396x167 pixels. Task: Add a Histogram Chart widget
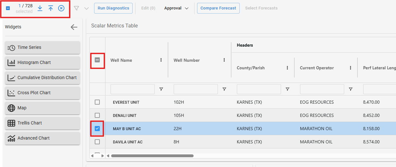point(42,62)
